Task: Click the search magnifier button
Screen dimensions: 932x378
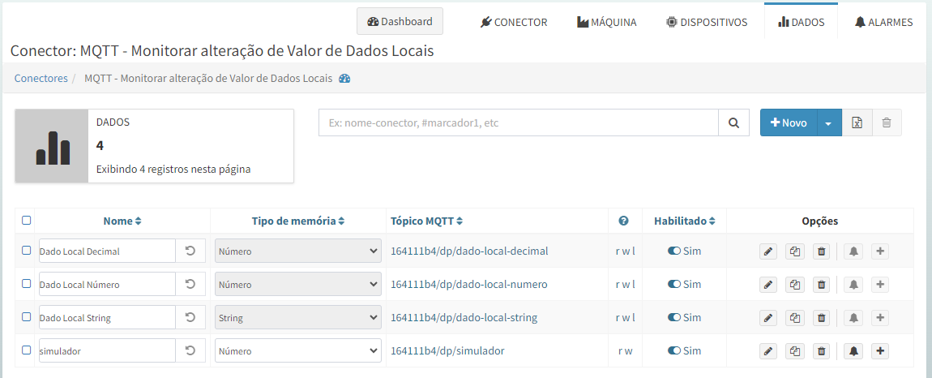Action: (x=734, y=122)
